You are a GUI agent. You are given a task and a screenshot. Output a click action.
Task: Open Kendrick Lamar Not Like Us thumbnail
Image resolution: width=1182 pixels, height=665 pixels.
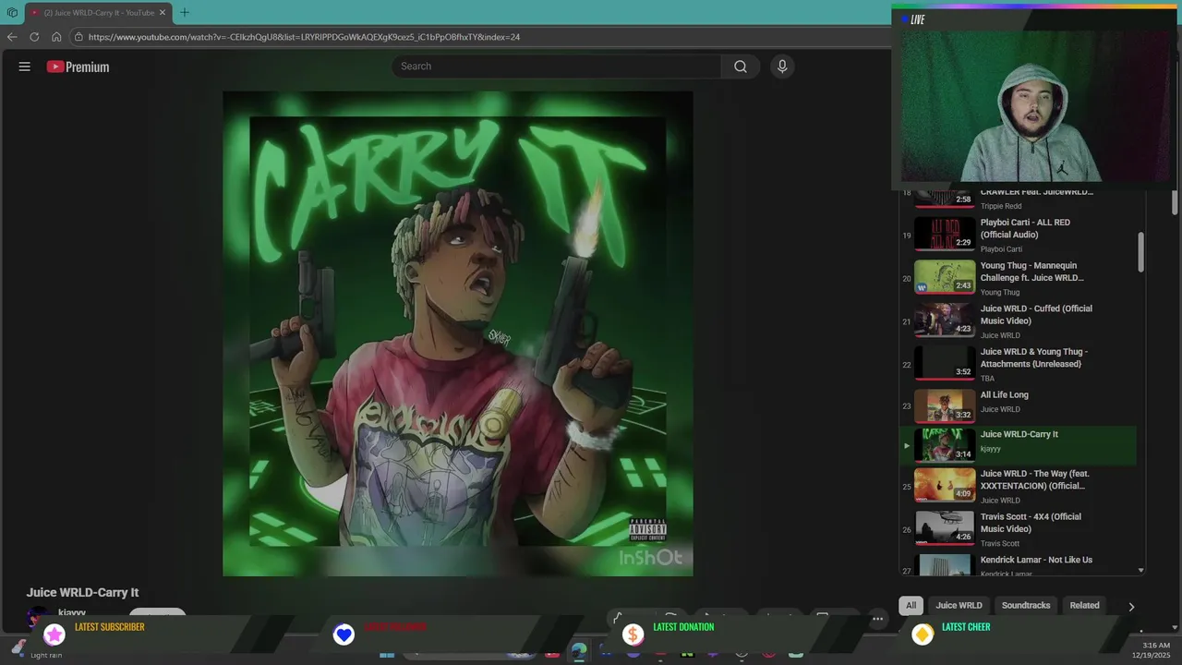[945, 565]
